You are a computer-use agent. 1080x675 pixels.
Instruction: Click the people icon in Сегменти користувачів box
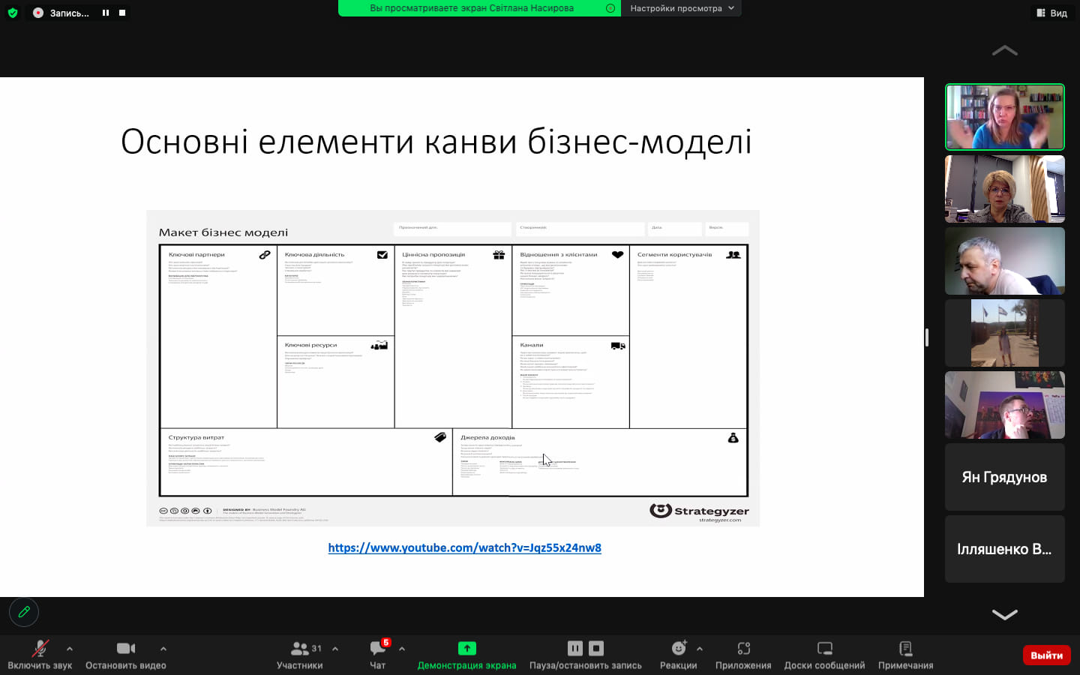click(733, 255)
